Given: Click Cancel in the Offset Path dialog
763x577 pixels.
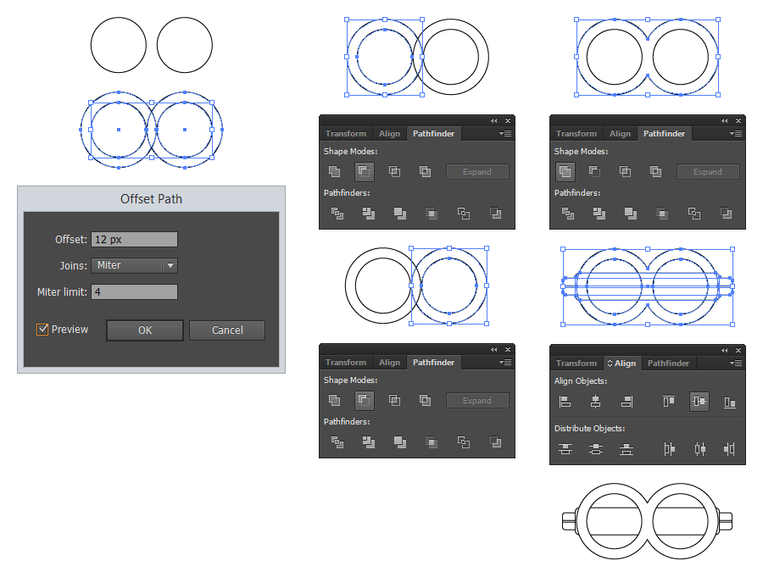Looking at the screenshot, I should pyautogui.click(x=227, y=330).
